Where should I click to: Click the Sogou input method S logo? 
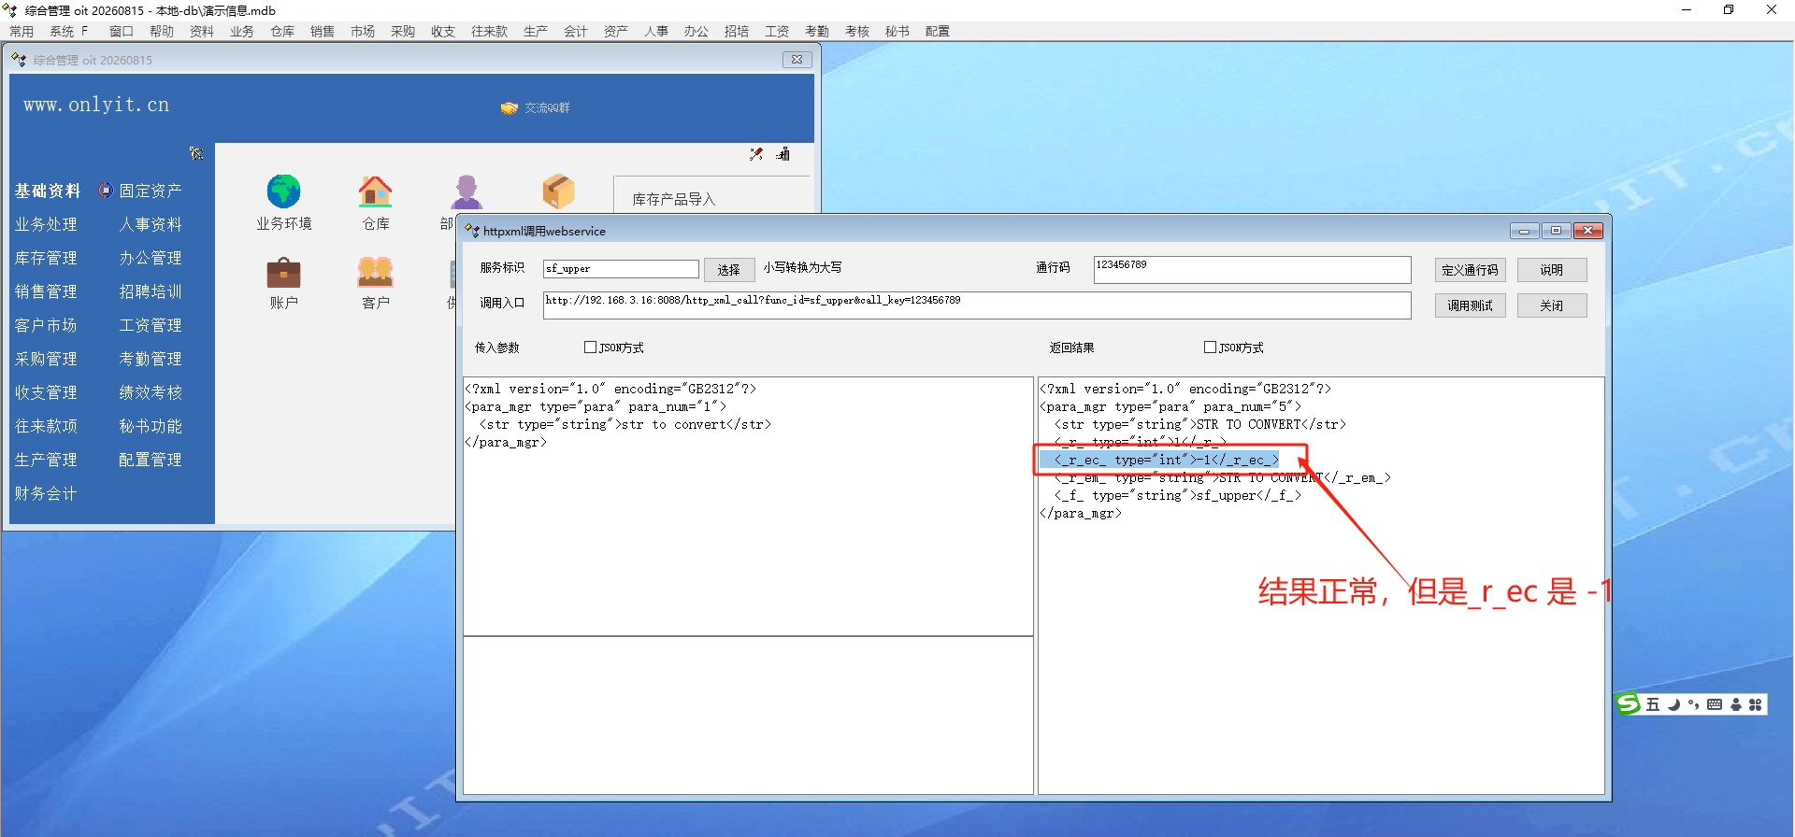(x=1629, y=704)
